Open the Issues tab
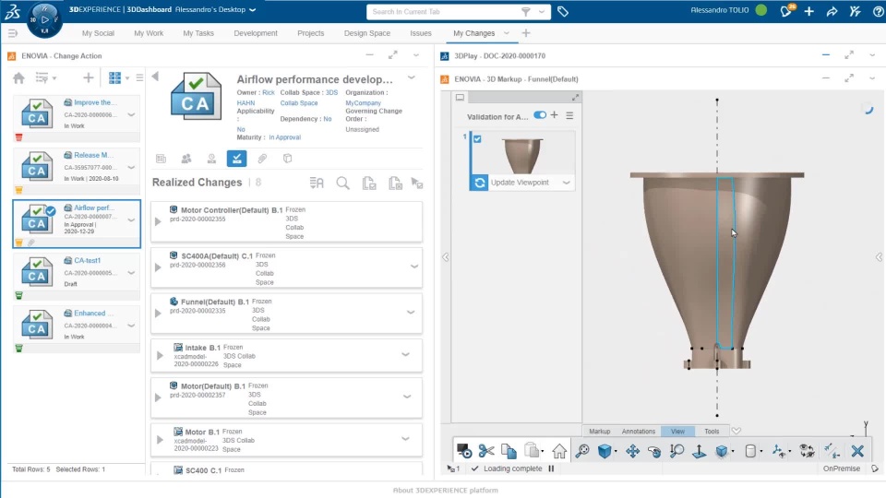Screen dimensions: 886x498 [421, 33]
